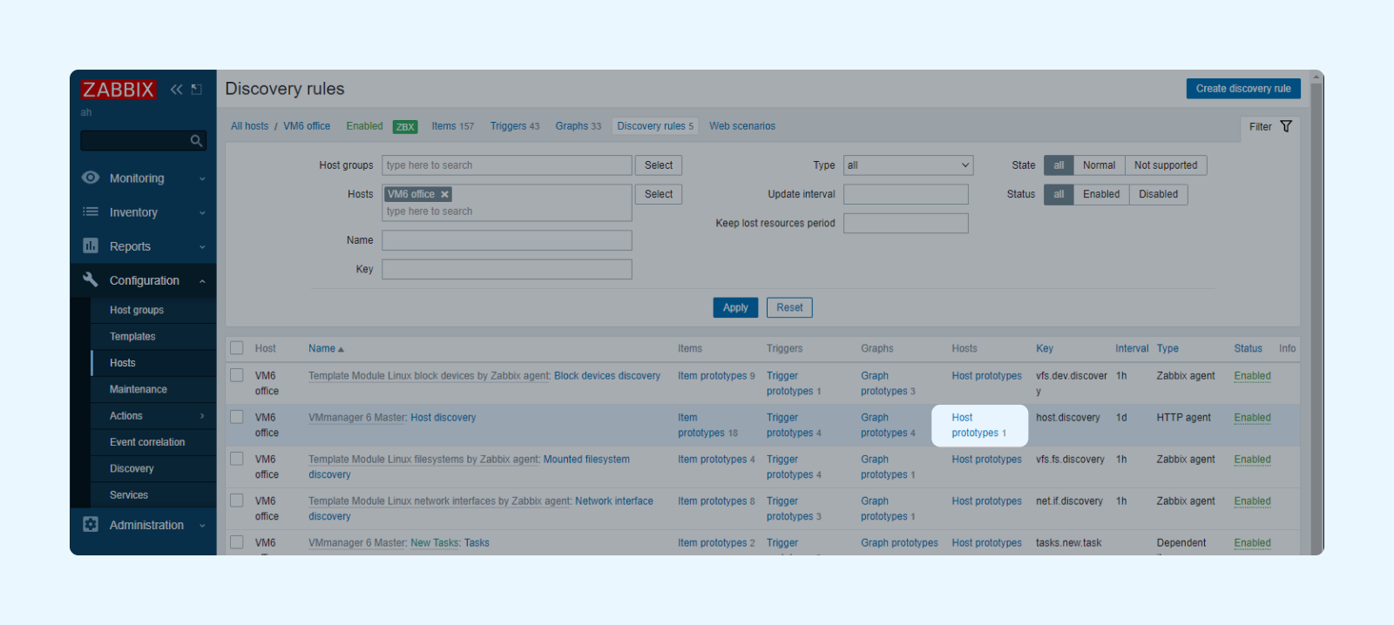Viewport: 1394px width, 625px height.
Task: Apply the filter
Action: coord(735,307)
